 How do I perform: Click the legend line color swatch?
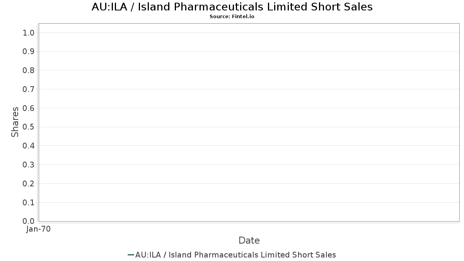click(131, 255)
